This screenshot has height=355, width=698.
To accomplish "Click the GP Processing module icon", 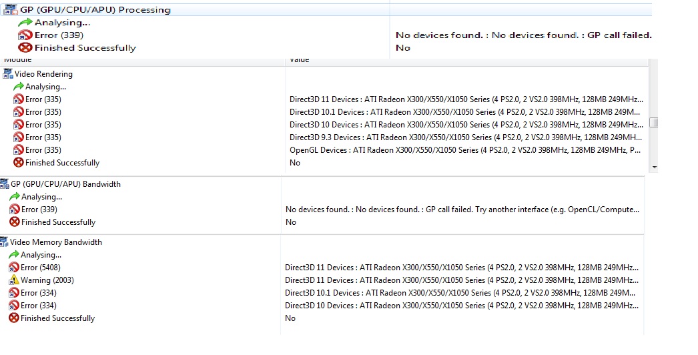I will [10, 10].
